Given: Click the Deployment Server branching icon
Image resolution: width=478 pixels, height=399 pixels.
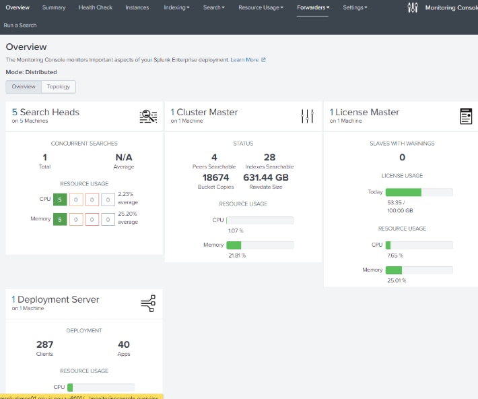Looking at the screenshot, I should [148, 303].
